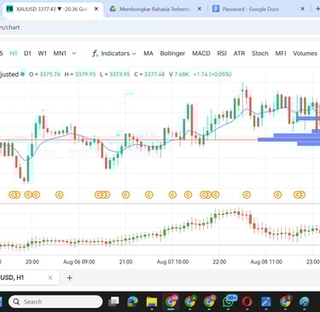The height and width of the screenshot is (312, 320).
Task: Click the low price value 3373.95
Action: coord(119,74)
